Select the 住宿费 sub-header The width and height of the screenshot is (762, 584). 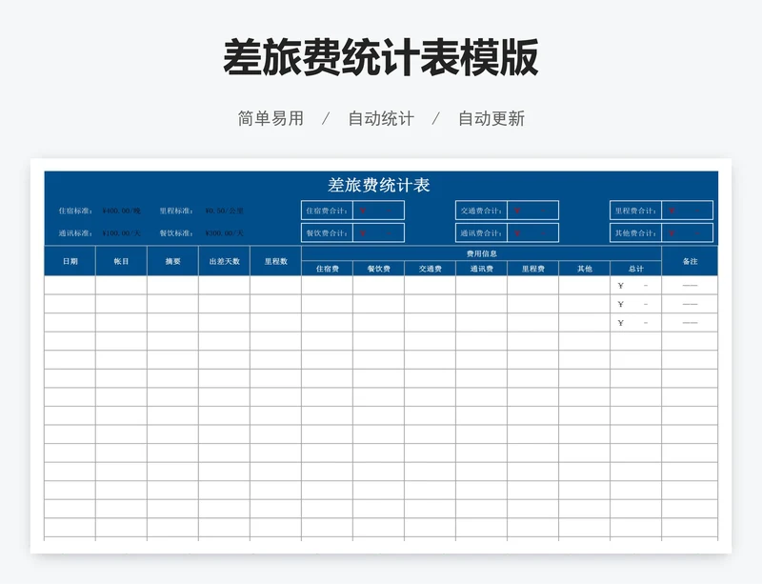[x=328, y=269]
